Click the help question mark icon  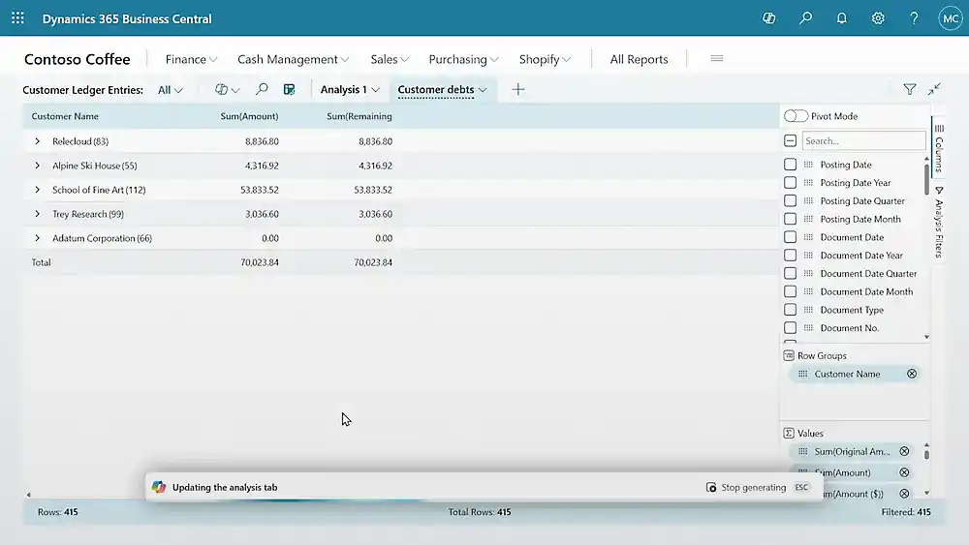point(914,18)
